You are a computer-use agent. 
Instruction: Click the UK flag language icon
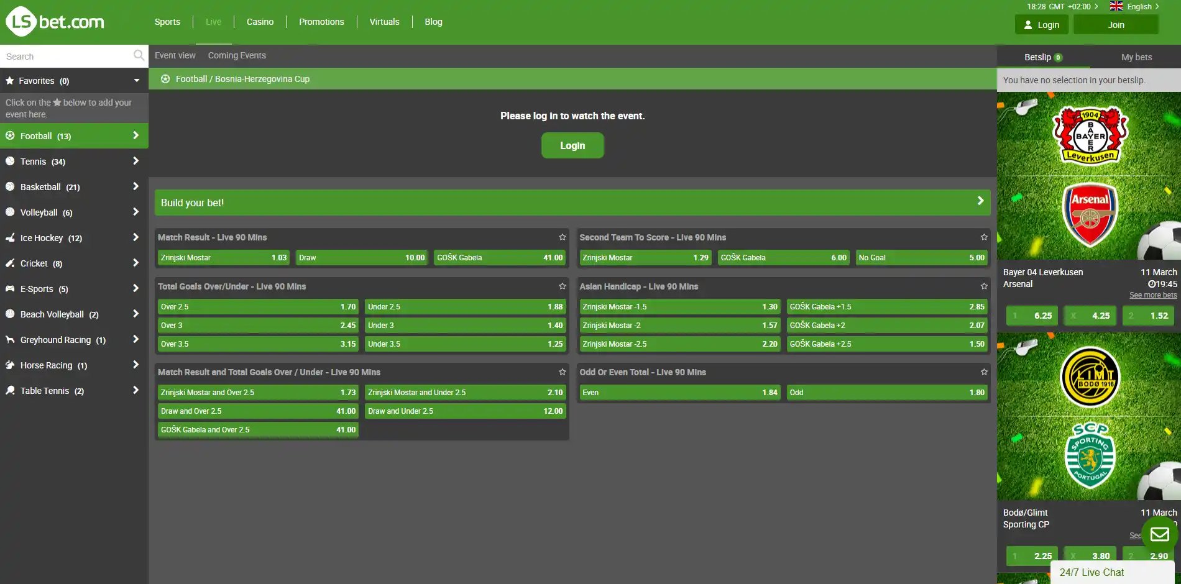coord(1116,6)
